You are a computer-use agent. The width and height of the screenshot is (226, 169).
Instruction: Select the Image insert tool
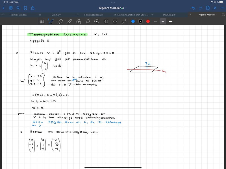tap(106, 21)
